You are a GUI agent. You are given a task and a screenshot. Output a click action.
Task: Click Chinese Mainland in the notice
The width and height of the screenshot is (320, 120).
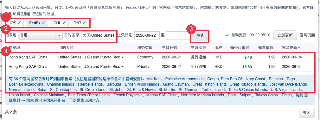click(x=49, y=95)
